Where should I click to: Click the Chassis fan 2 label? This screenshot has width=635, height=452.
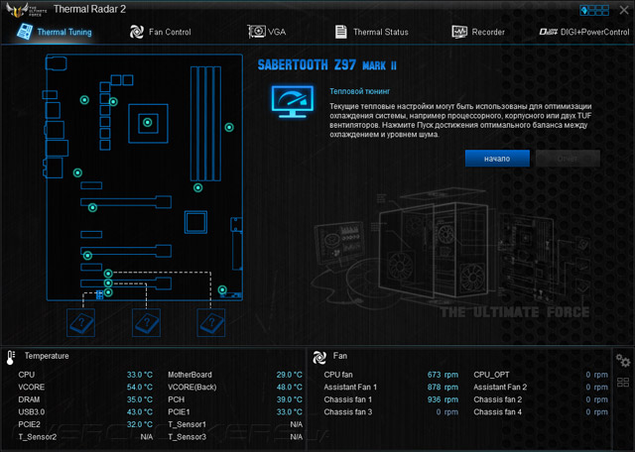(x=498, y=399)
